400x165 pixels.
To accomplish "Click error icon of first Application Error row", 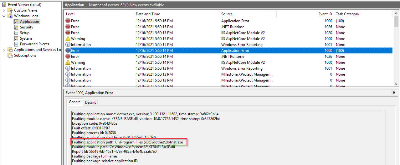I will click(x=68, y=21).
